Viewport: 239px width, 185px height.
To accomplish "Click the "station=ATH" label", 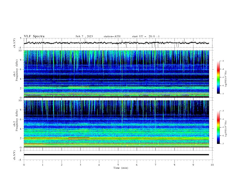I will 112,36.
